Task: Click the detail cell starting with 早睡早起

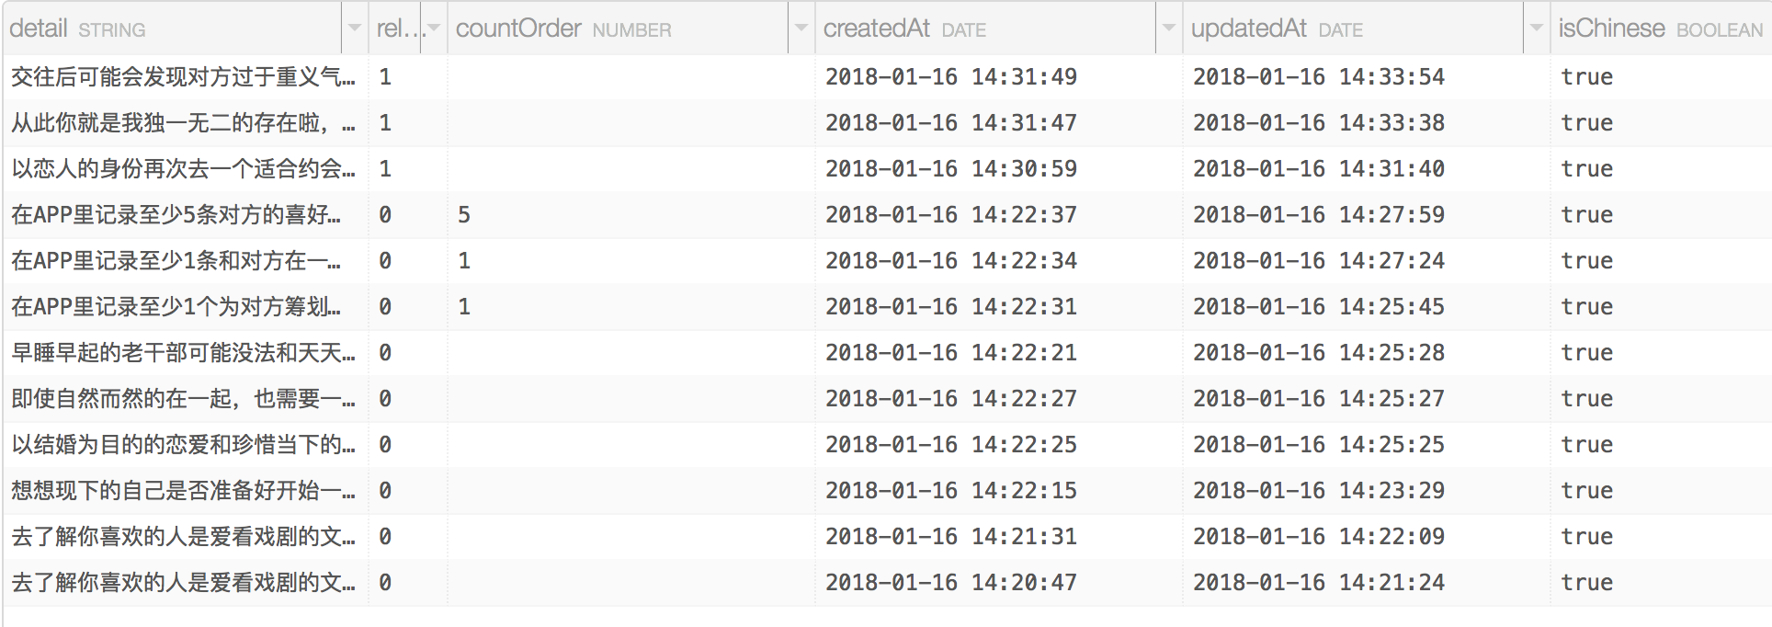Action: [x=183, y=353]
